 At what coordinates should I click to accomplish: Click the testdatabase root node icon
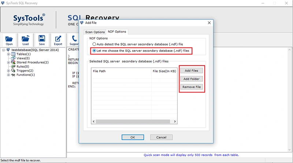point(8,50)
